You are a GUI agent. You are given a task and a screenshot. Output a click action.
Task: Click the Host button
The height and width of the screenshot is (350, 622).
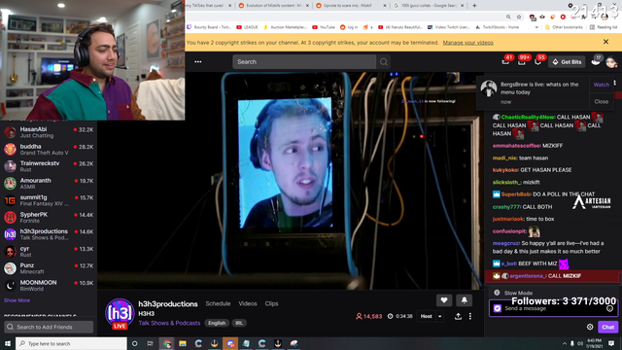tap(426, 316)
